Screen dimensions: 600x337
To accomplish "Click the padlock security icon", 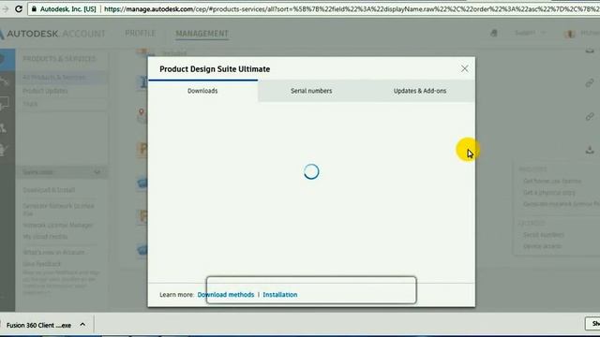I will (x=34, y=8).
